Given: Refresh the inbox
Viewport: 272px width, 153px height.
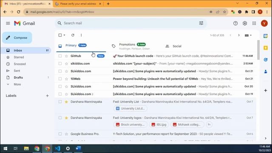Looking at the screenshot, I should click(x=73, y=35).
